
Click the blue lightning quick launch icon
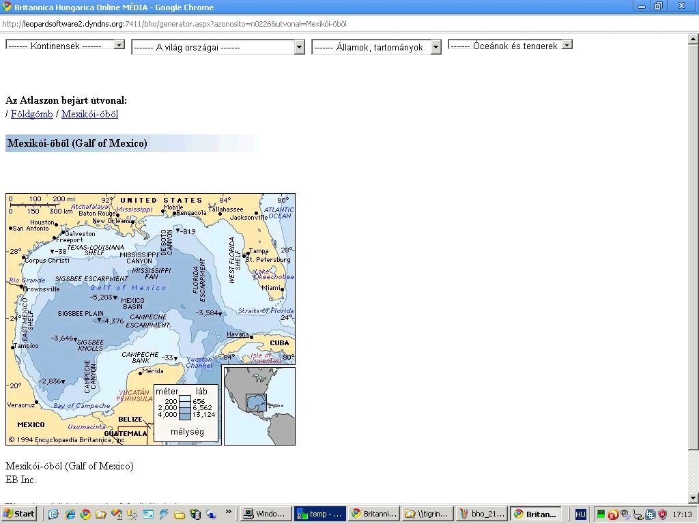click(164, 514)
